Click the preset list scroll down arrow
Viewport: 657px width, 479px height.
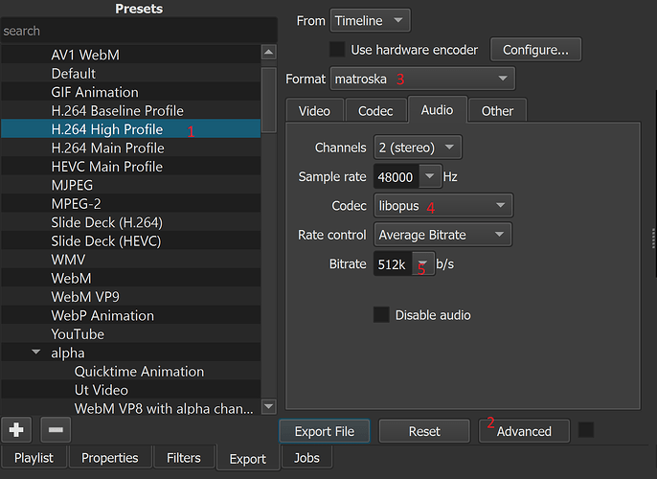268,406
